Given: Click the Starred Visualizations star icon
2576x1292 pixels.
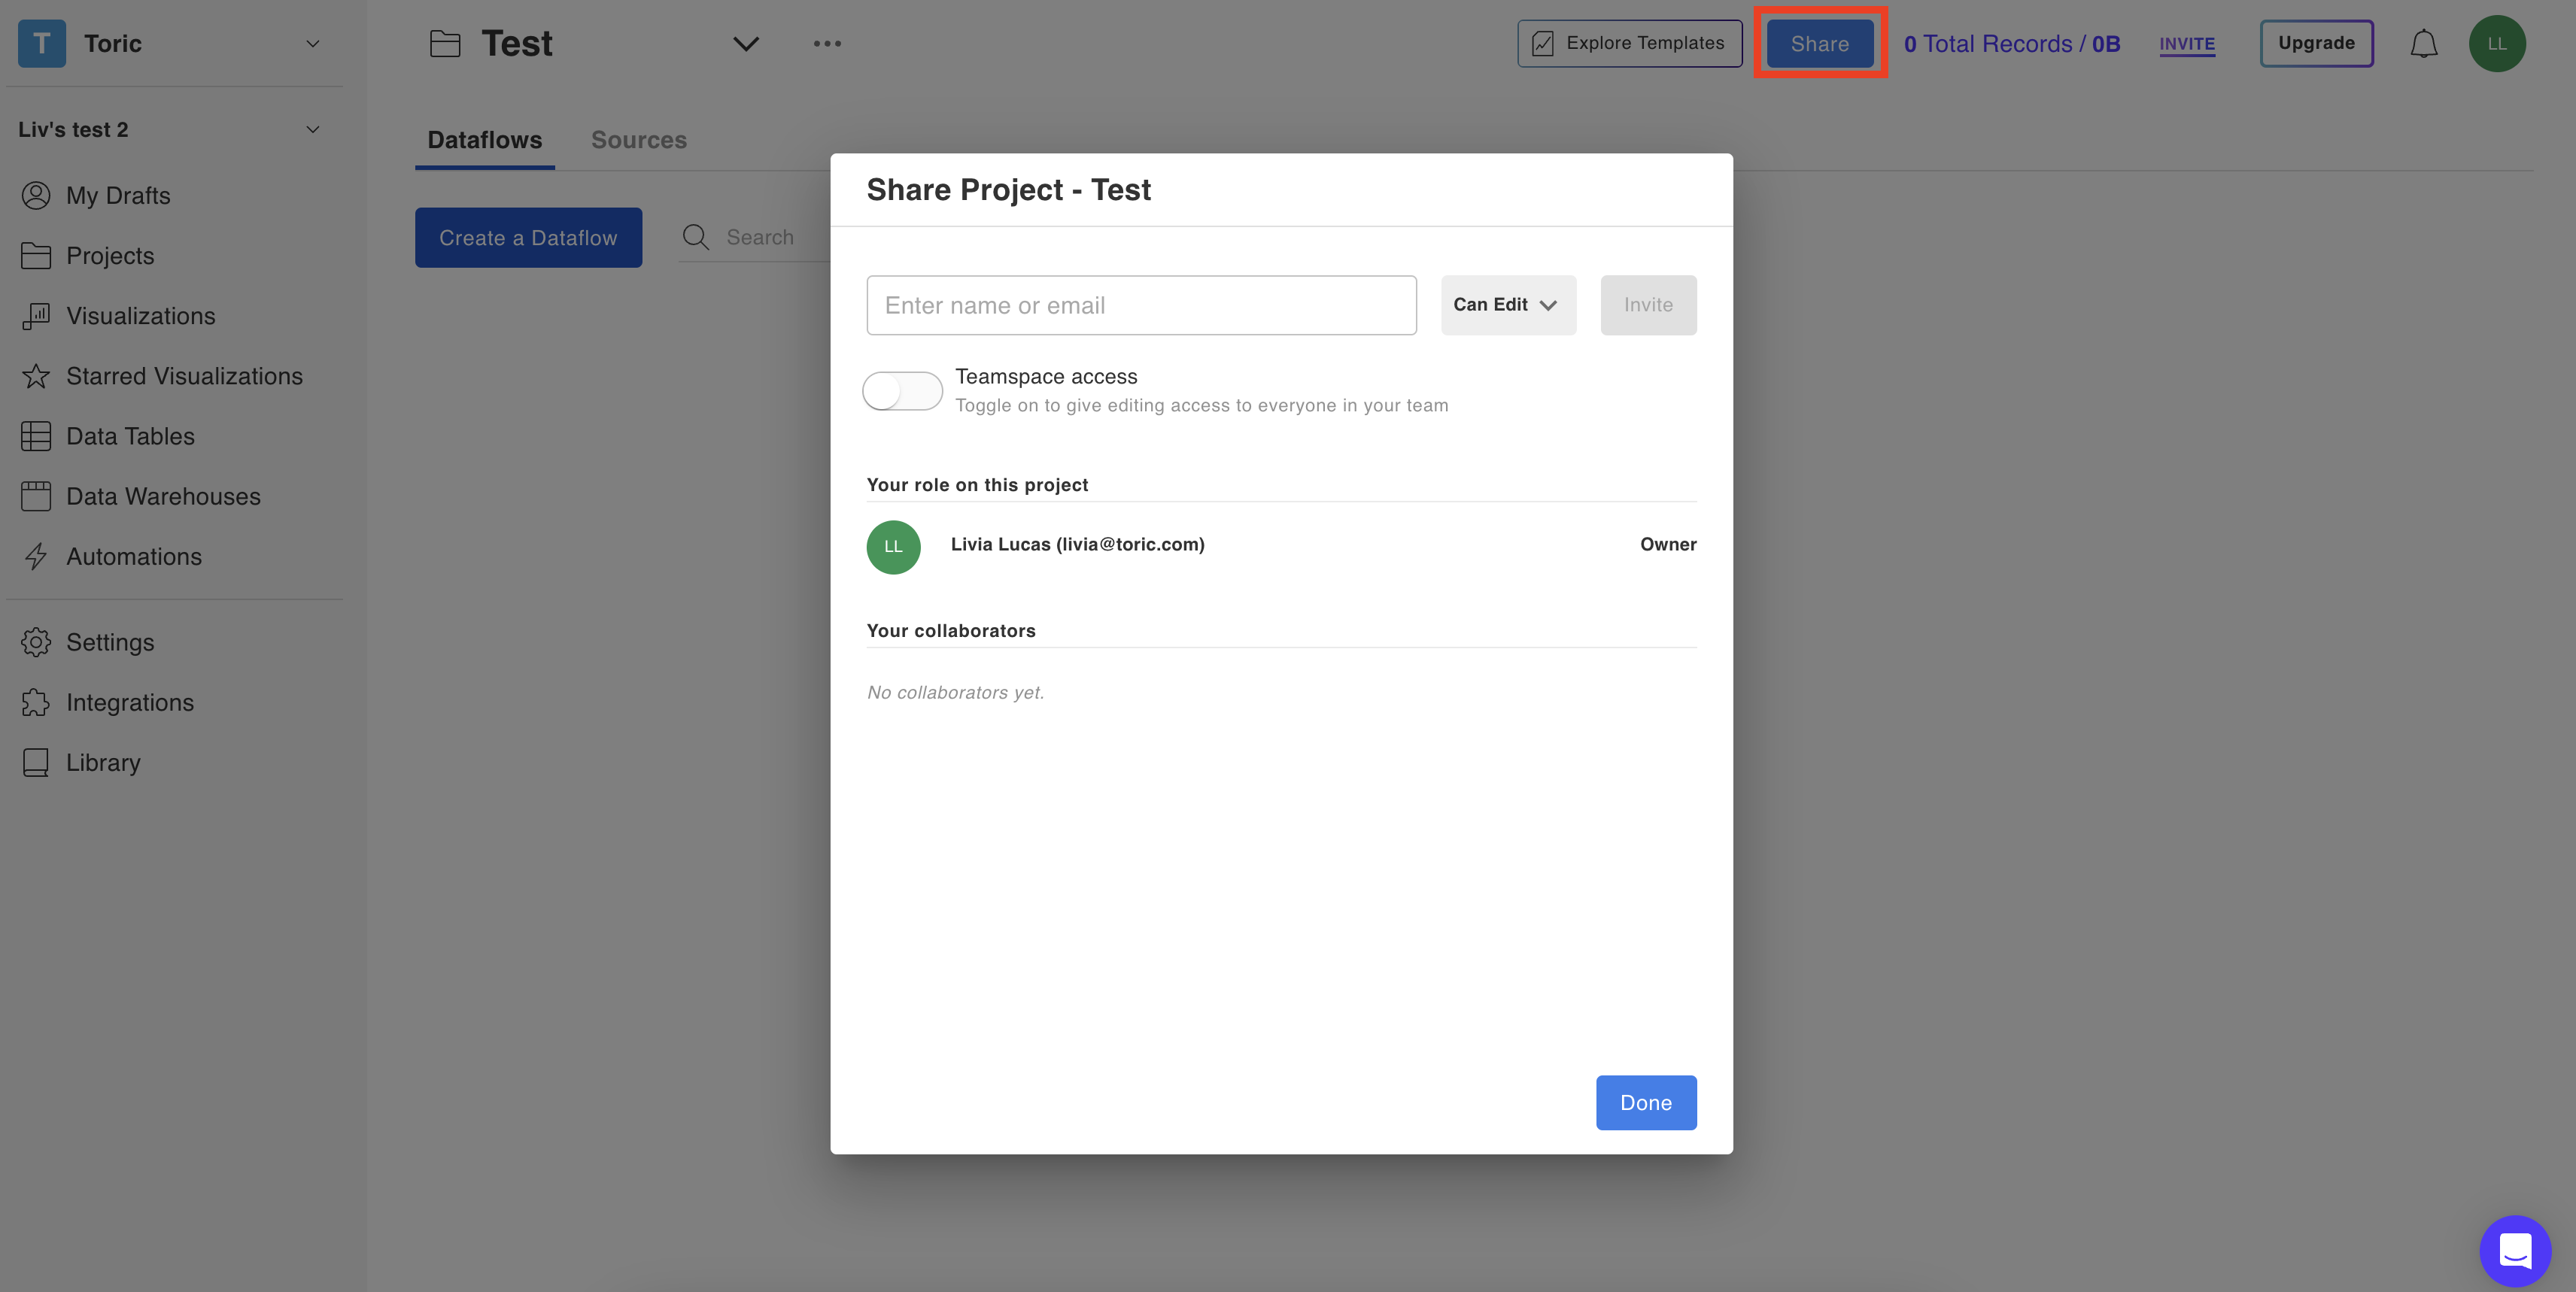Looking at the screenshot, I should (x=36, y=376).
